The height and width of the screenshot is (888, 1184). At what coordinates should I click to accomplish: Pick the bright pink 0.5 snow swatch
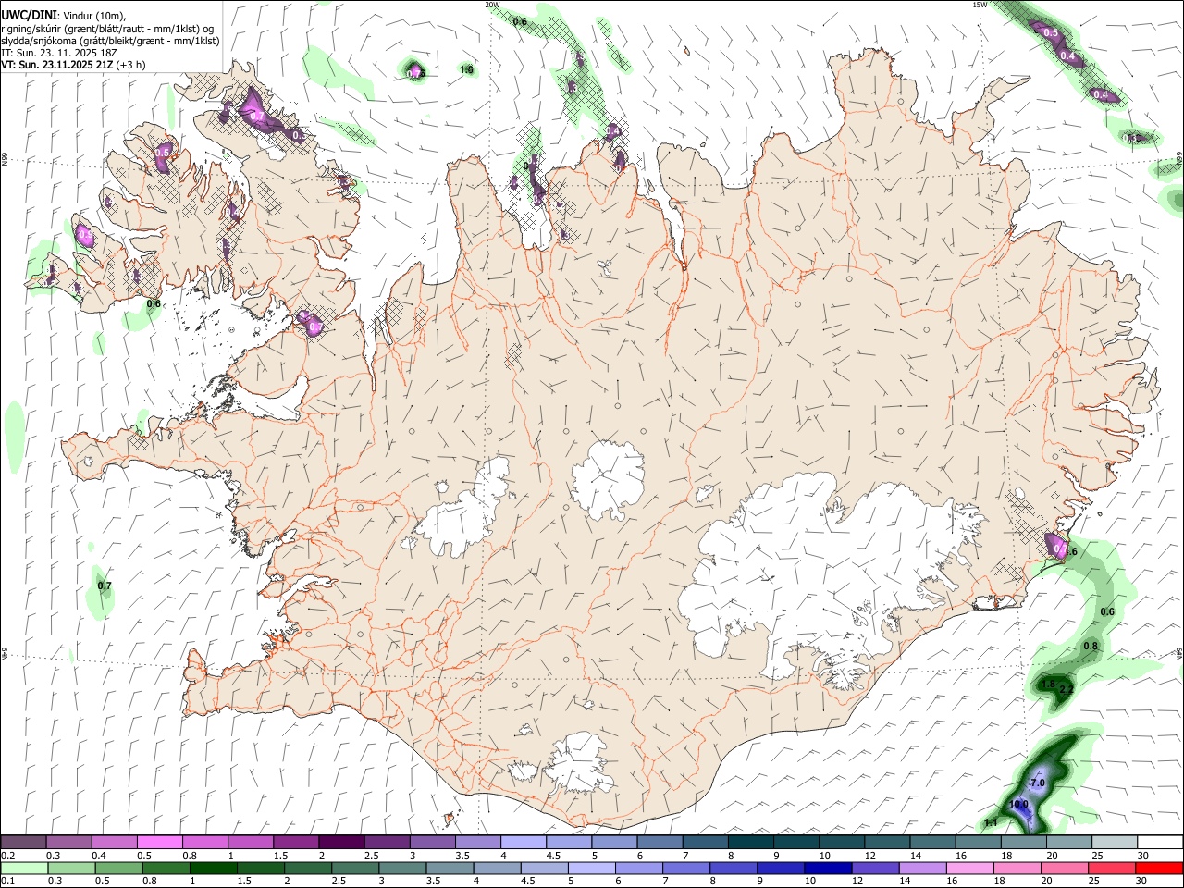(159, 842)
